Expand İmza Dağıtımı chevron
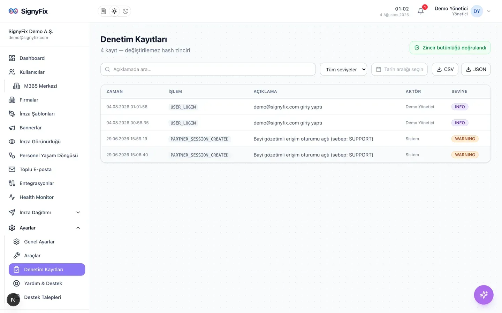 78,212
